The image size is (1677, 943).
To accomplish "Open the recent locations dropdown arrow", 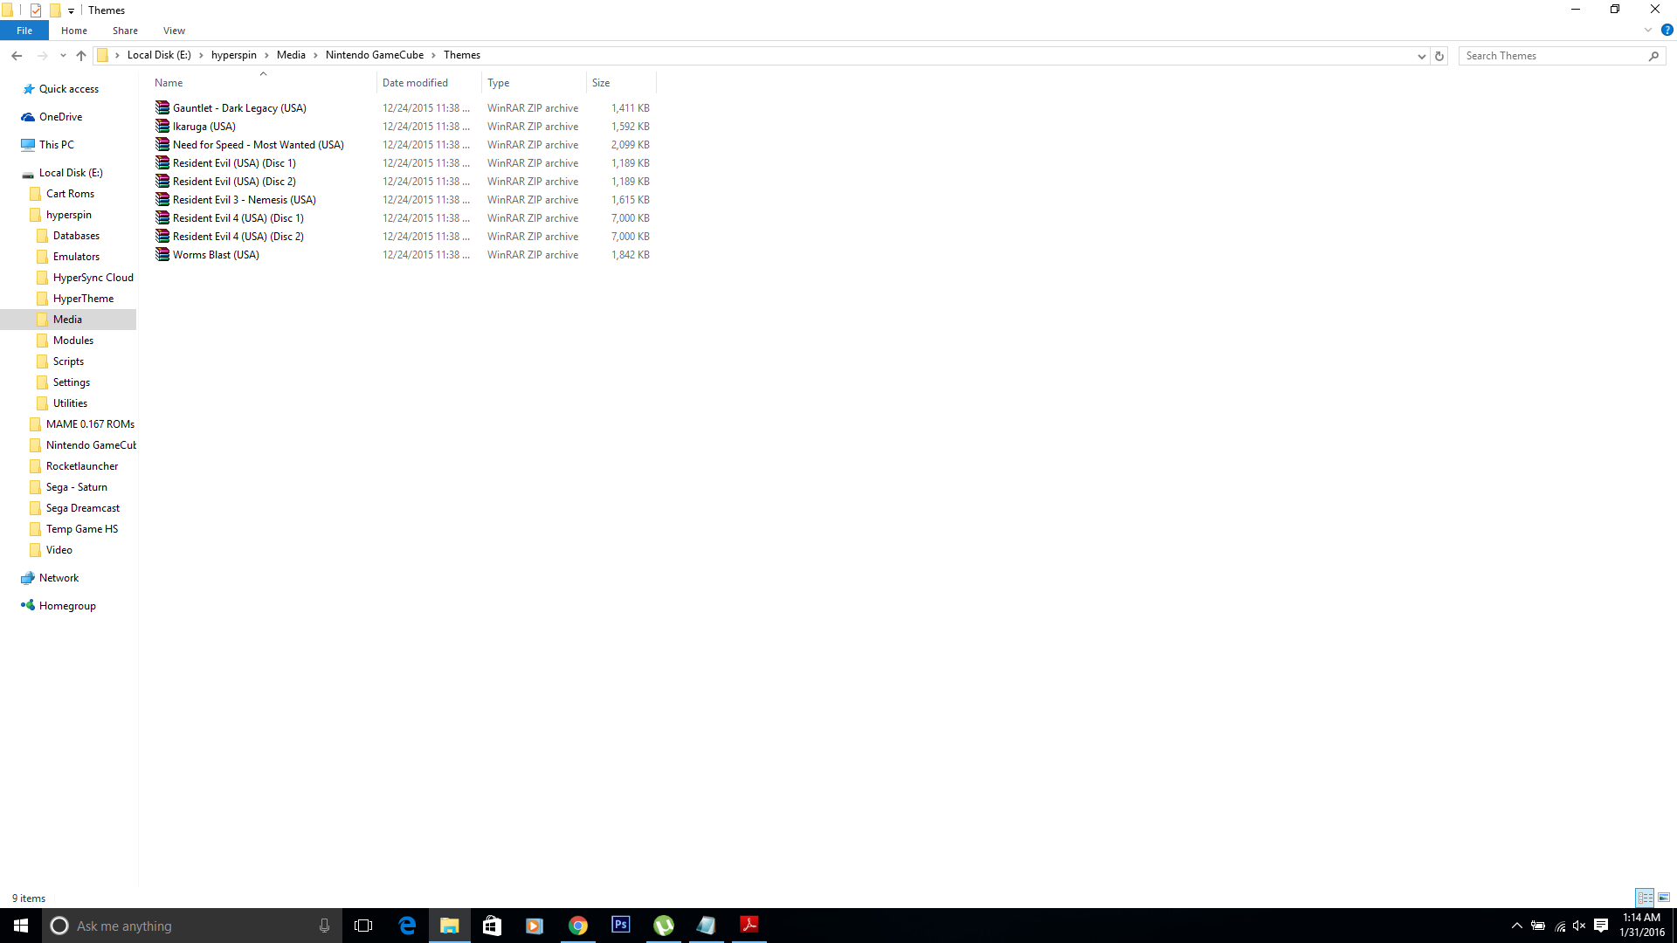I will [63, 56].
